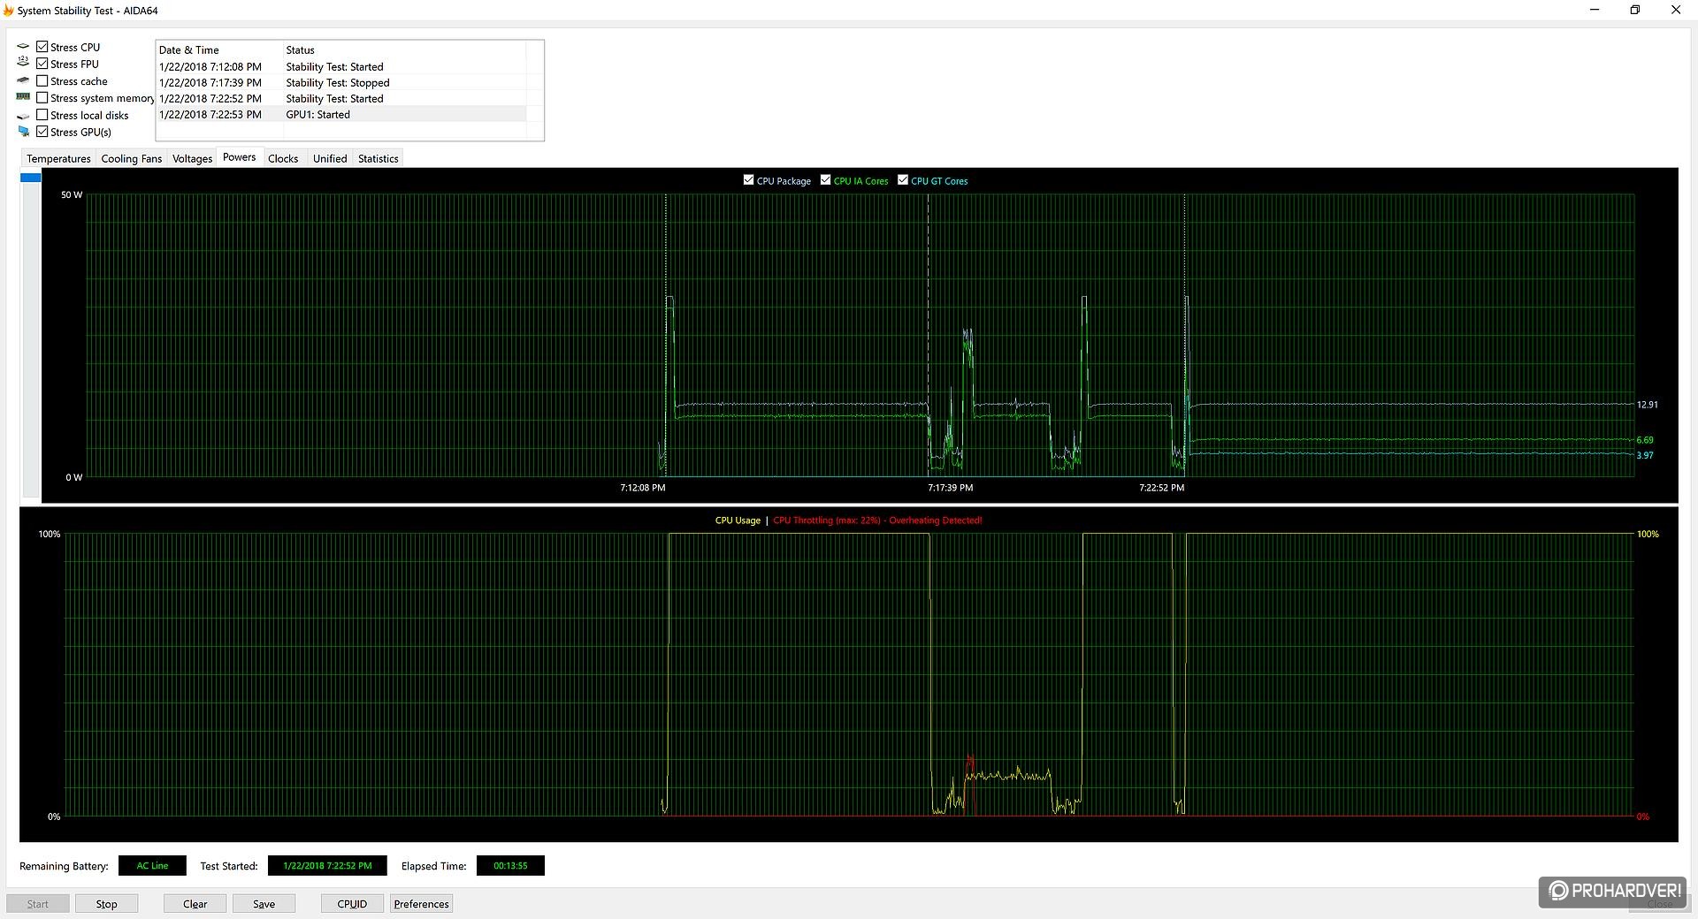Switch to the Cooling Fans tab

click(132, 158)
